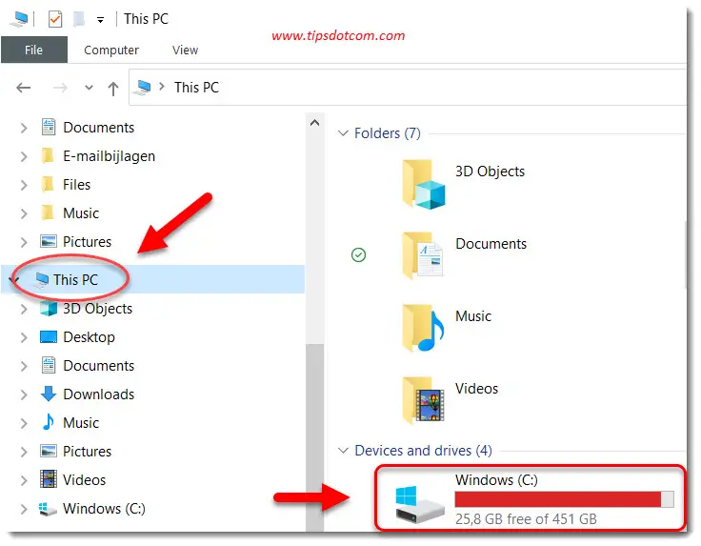This screenshot has height=546, width=701.
Task: Expand the Videos tree node
Action: (24, 481)
